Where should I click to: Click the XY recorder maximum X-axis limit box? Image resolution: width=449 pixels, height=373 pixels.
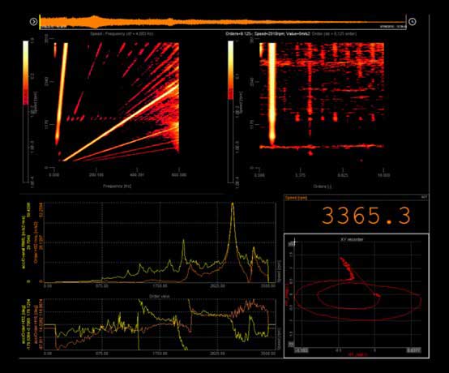tap(414, 350)
